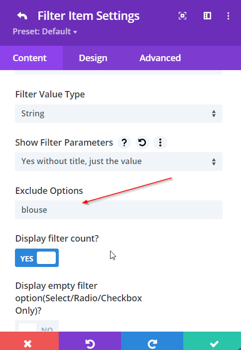Image resolution: width=241 pixels, height=350 pixels.
Task: Switch to the Design tab
Action: coord(93,58)
